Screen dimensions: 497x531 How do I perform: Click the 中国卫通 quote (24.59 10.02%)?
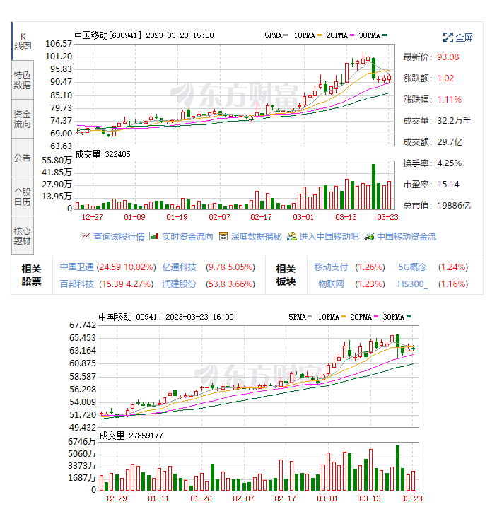(127, 267)
